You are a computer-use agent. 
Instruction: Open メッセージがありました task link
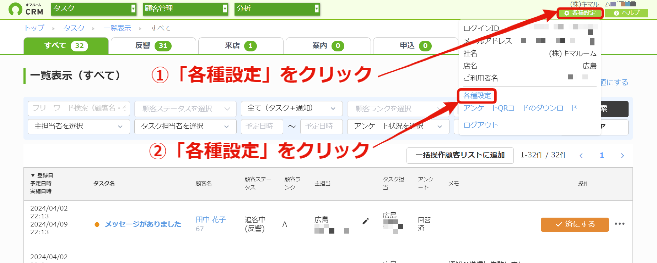[x=143, y=224]
